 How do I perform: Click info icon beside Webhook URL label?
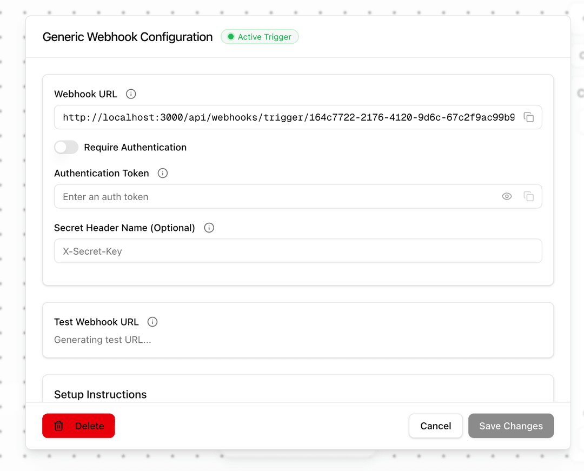[x=131, y=94]
